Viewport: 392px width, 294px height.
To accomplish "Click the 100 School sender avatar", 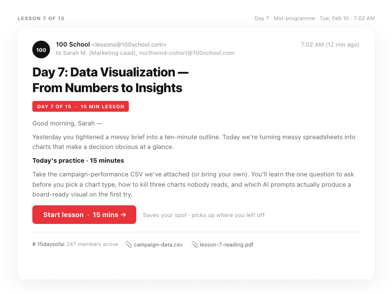I will coord(41,49).
